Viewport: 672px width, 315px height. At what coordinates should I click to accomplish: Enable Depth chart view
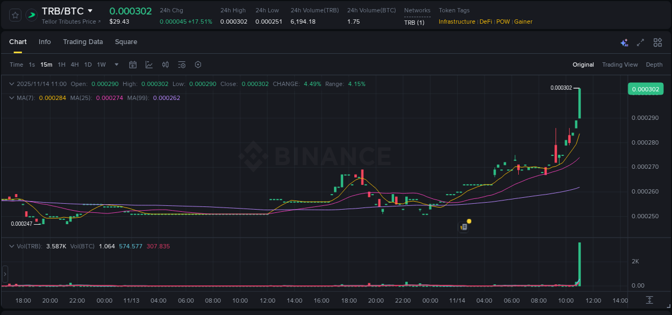click(654, 65)
